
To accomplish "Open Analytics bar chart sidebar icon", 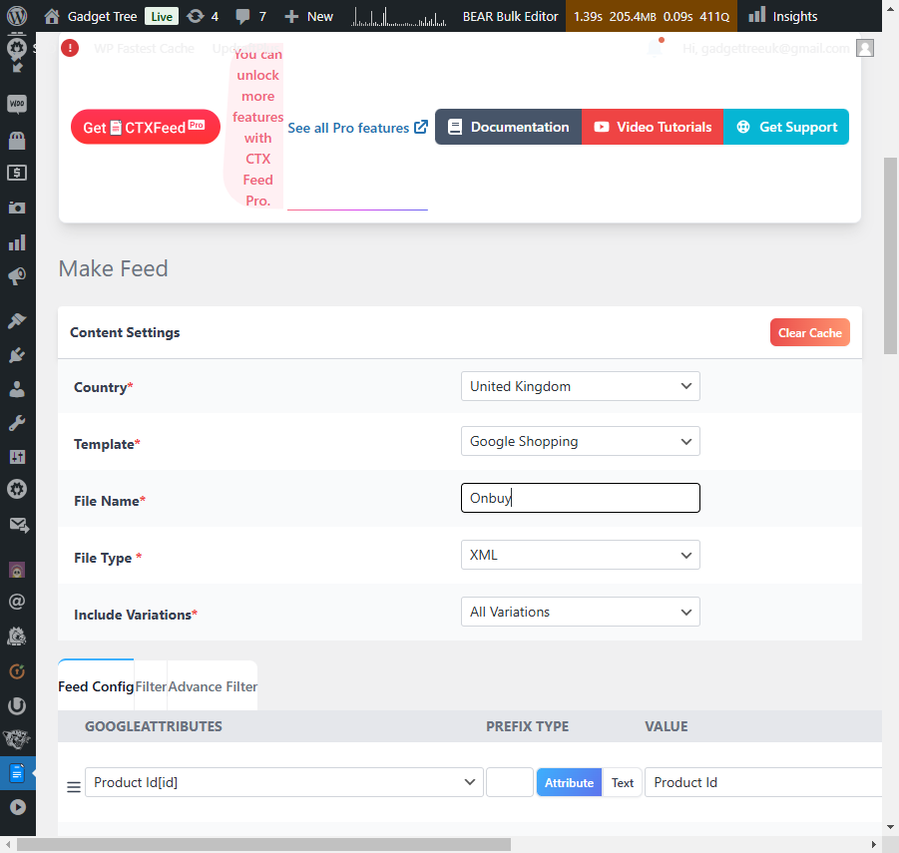I will (17, 241).
